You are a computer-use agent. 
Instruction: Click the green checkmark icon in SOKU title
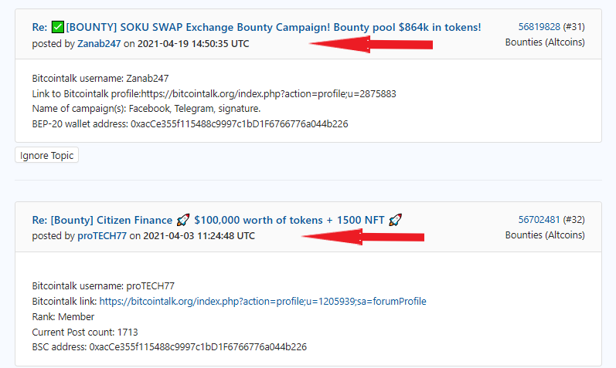[58, 27]
